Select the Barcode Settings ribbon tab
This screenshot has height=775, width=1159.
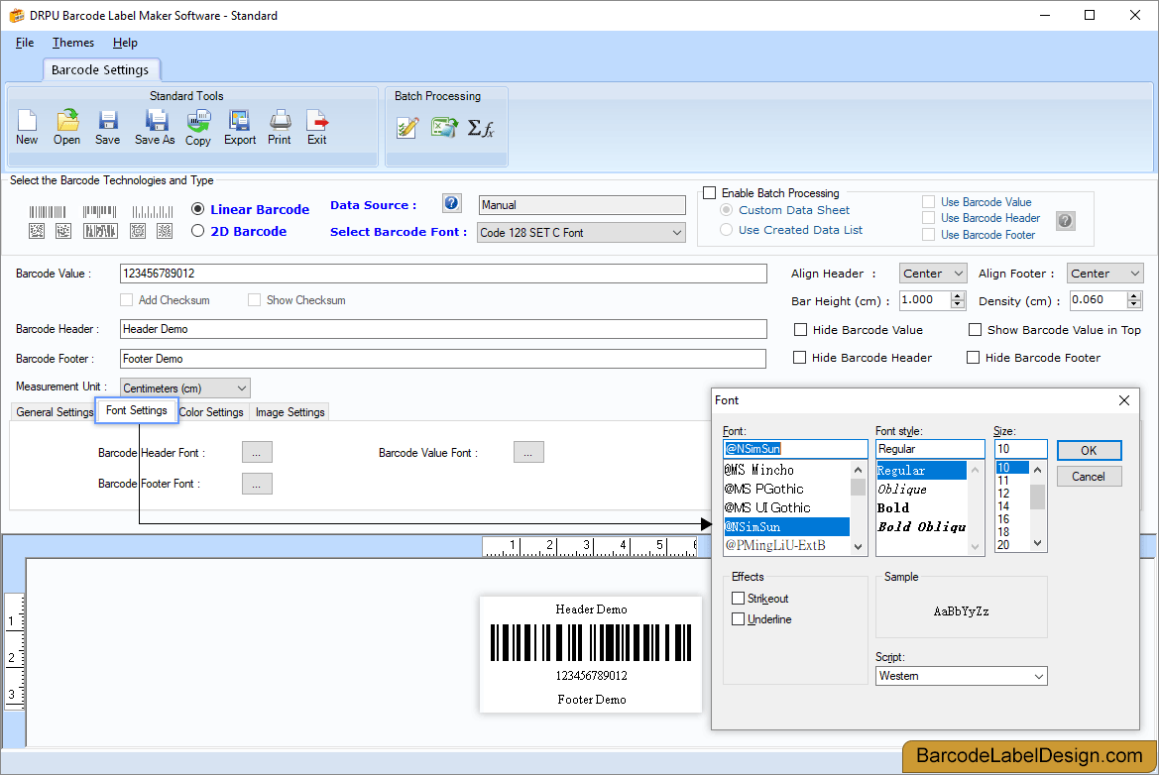[x=100, y=70]
